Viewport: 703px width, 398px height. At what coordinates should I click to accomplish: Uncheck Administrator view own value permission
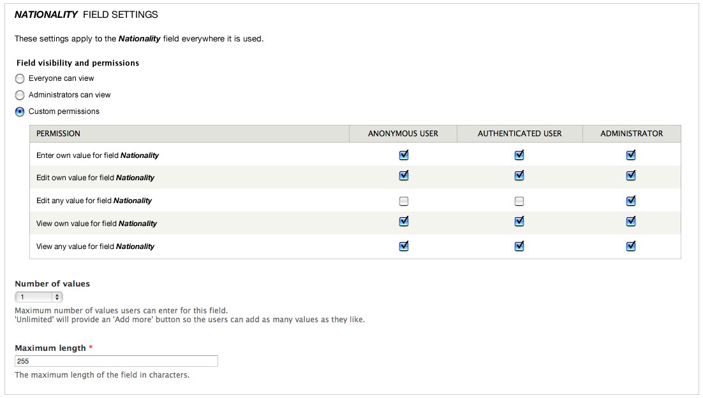click(x=630, y=223)
